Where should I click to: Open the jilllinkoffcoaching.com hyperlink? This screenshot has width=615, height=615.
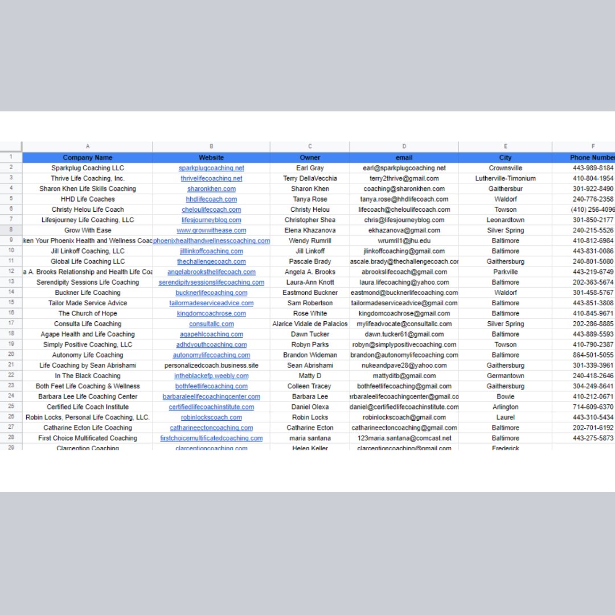tap(211, 251)
